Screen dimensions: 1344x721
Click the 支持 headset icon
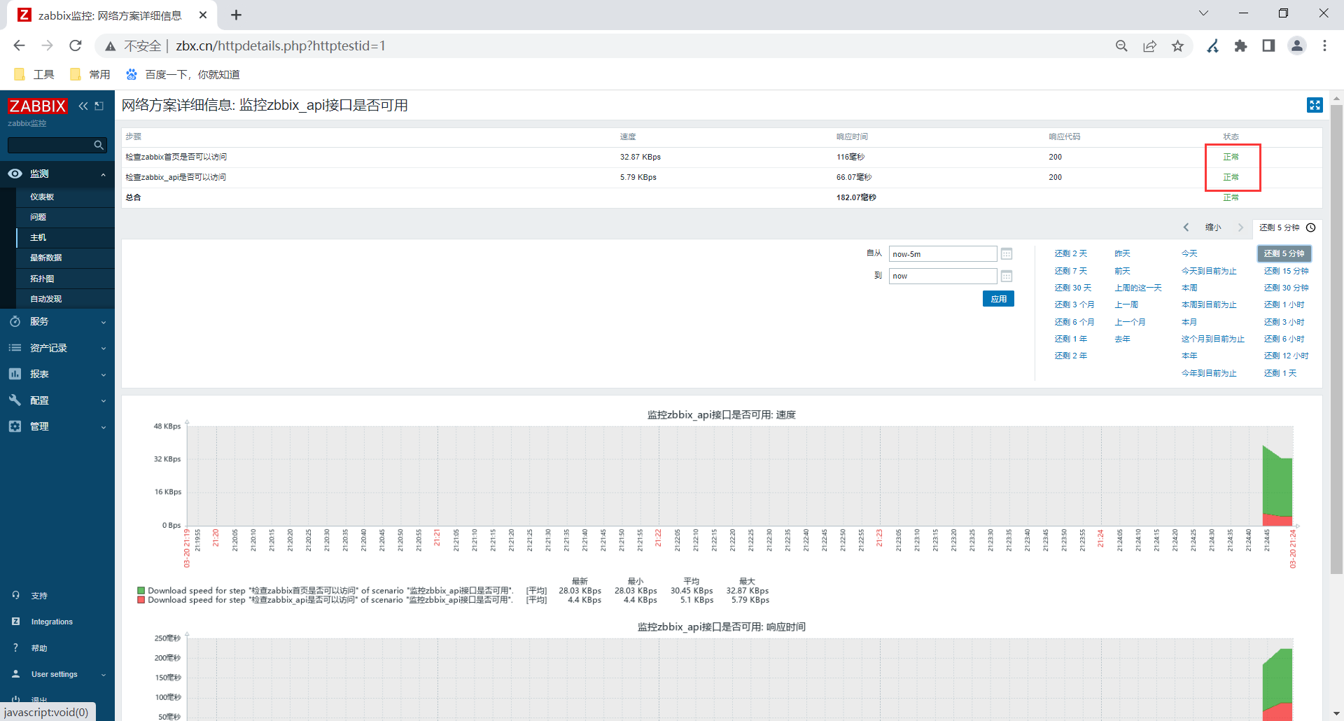pos(15,596)
